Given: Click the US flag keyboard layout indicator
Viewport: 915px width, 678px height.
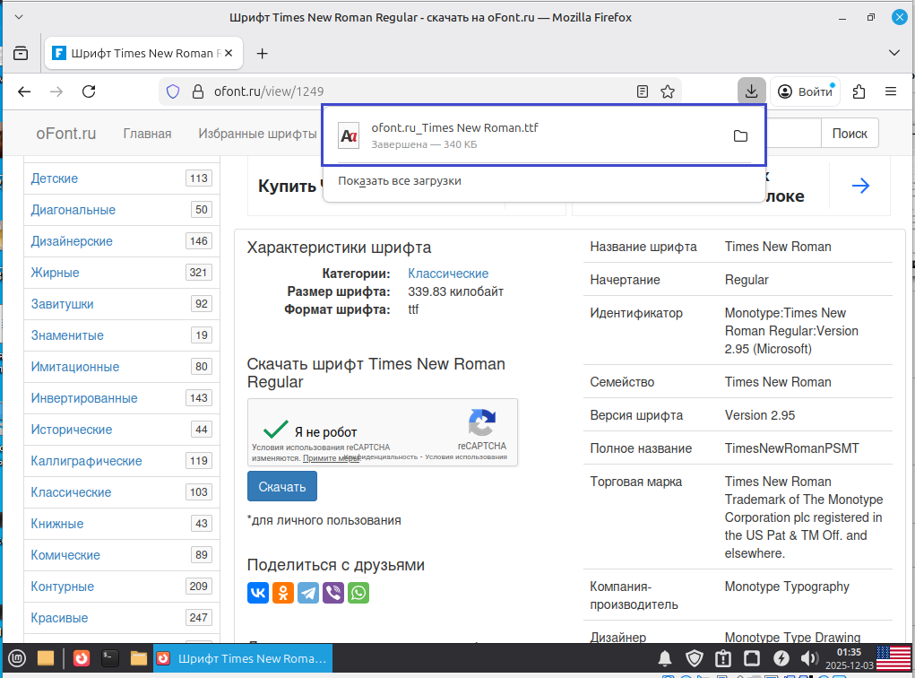Looking at the screenshot, I should pos(893,659).
